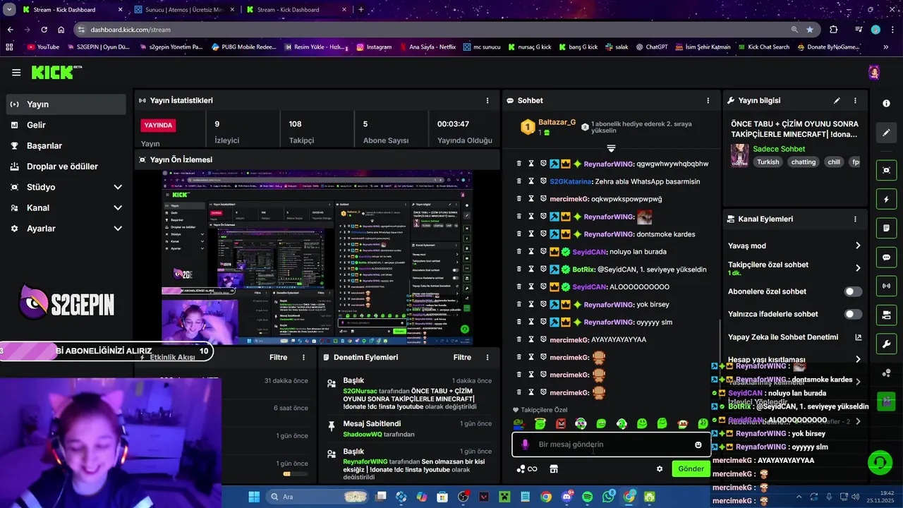Screen dimensions: 903x508
Task: Open chat settings gear beside Gönder
Action: (x=660, y=468)
